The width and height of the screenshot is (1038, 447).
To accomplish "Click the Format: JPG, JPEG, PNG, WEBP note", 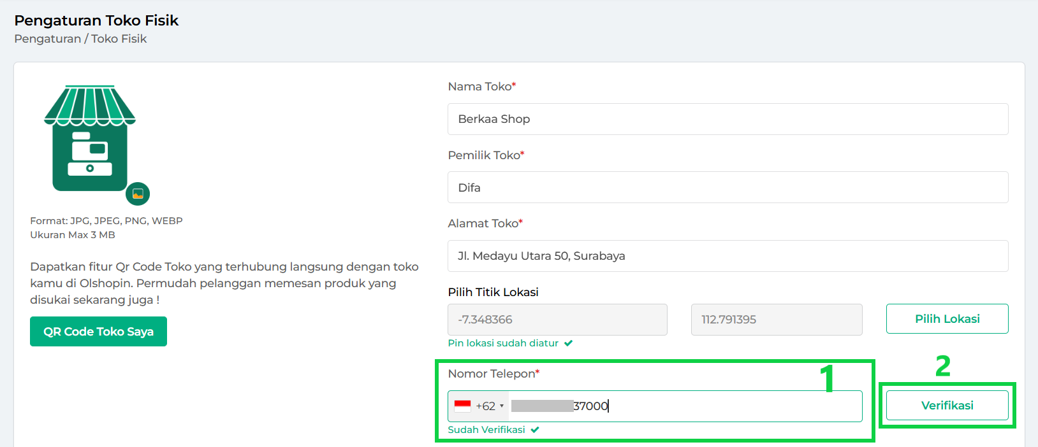I will [106, 221].
